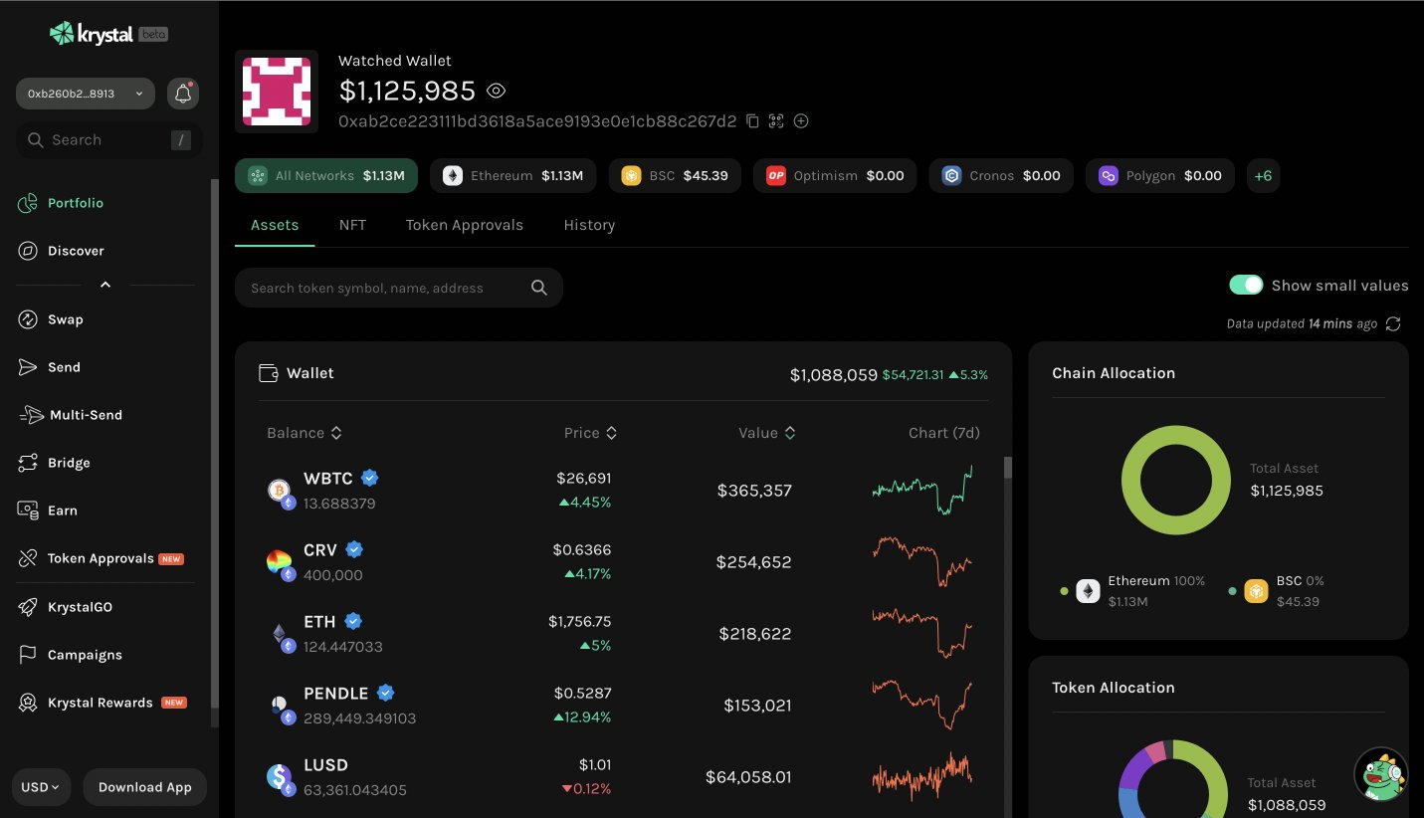
Task: Click the Chain Allocation donut chart
Action: (x=1176, y=480)
